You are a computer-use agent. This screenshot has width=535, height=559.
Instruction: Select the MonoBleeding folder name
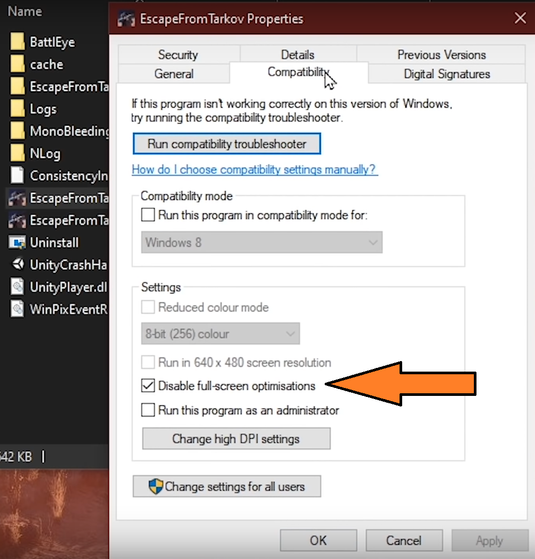click(x=69, y=131)
